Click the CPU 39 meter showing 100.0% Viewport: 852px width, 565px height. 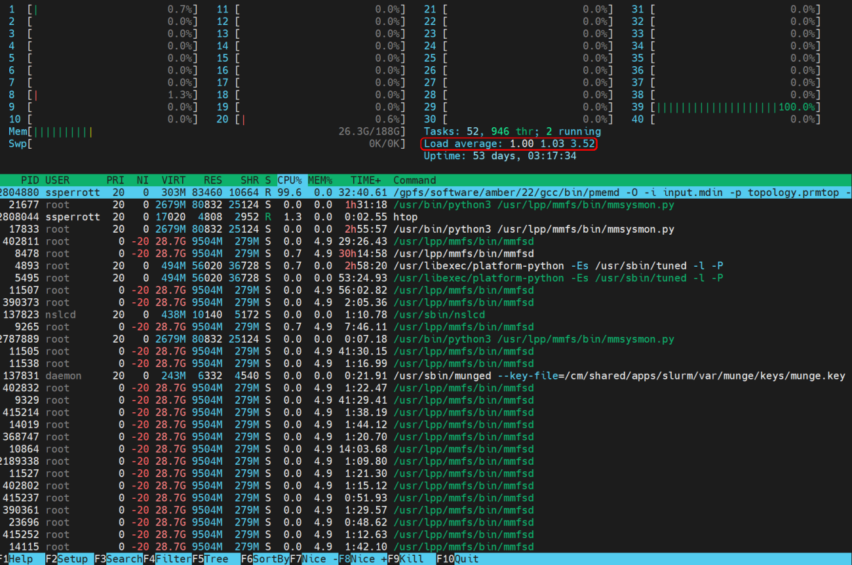click(x=726, y=107)
